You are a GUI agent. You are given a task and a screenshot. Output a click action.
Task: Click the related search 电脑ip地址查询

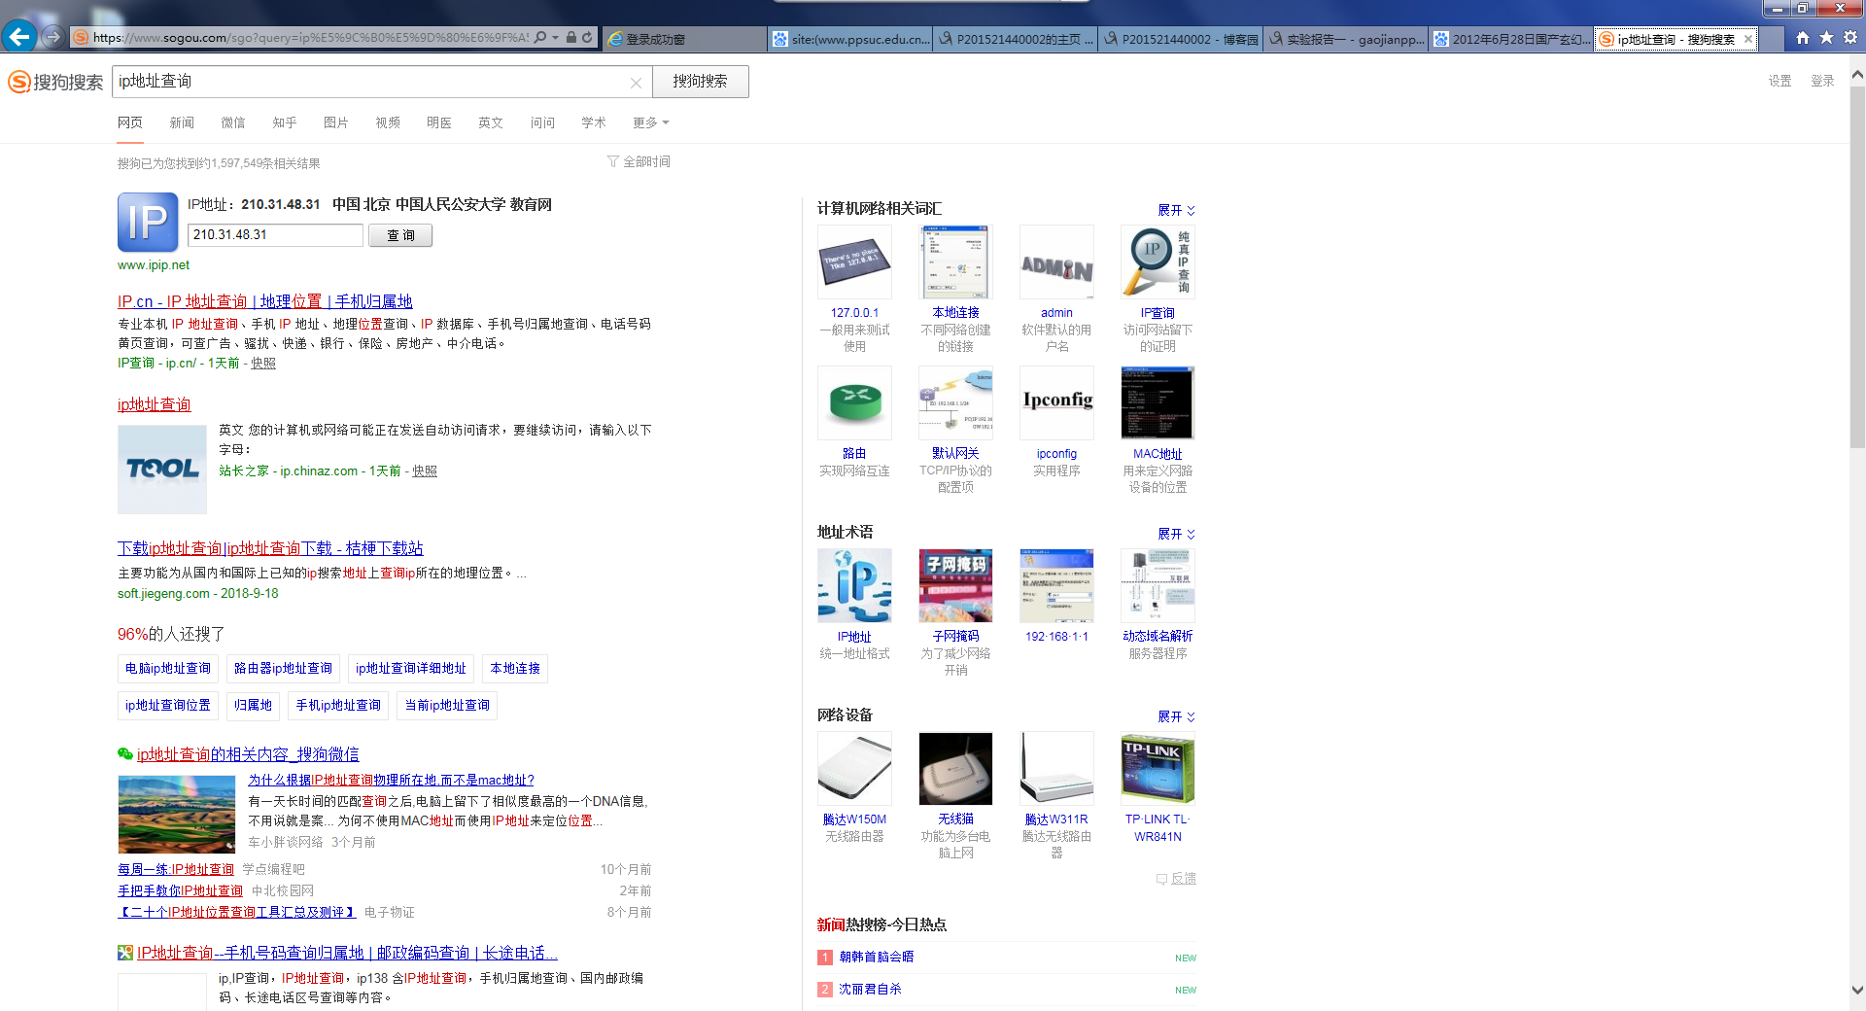(168, 669)
